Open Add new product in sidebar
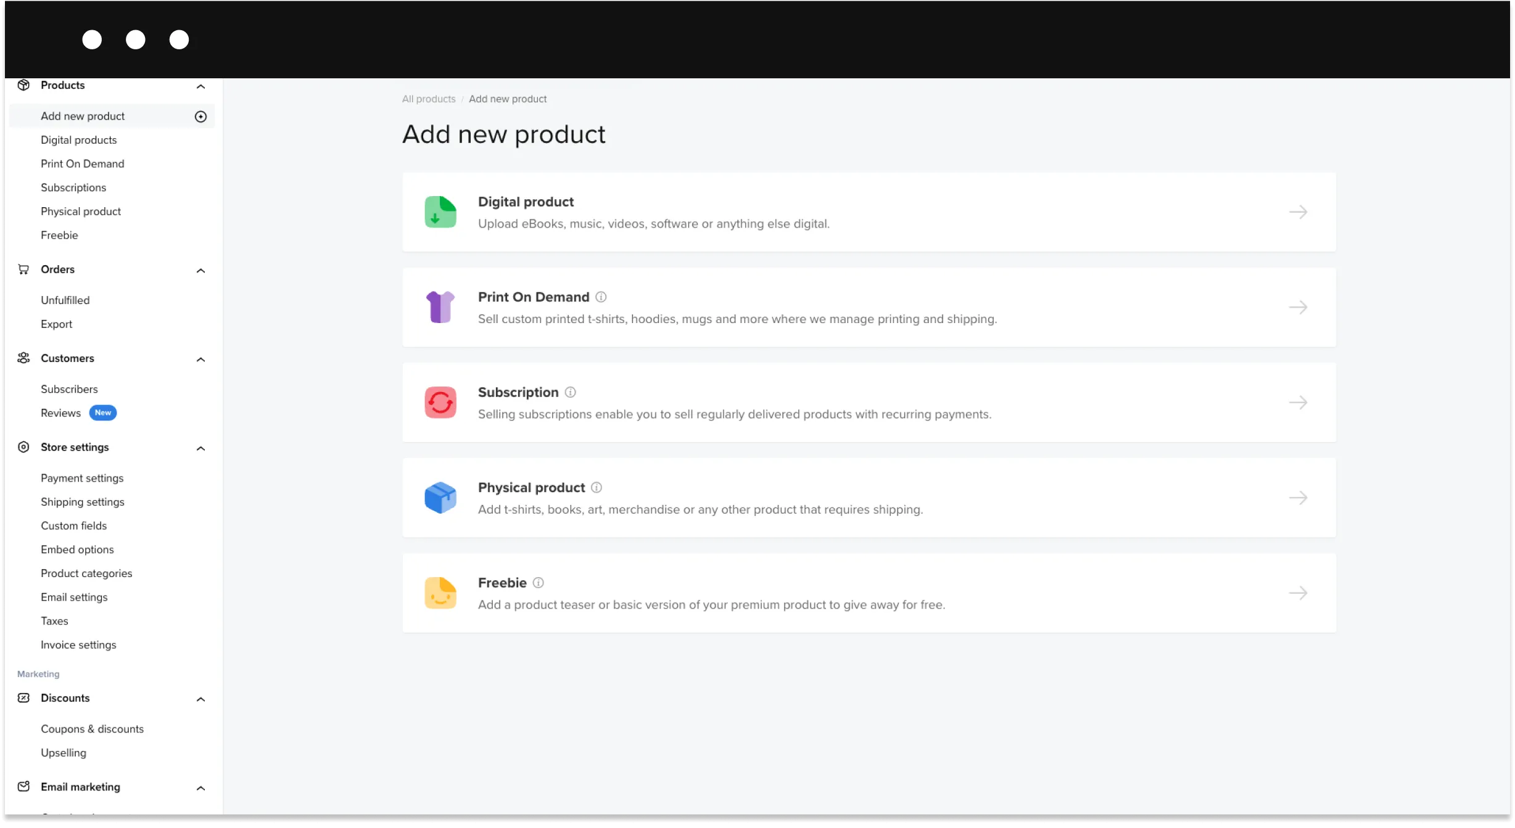 pos(112,116)
